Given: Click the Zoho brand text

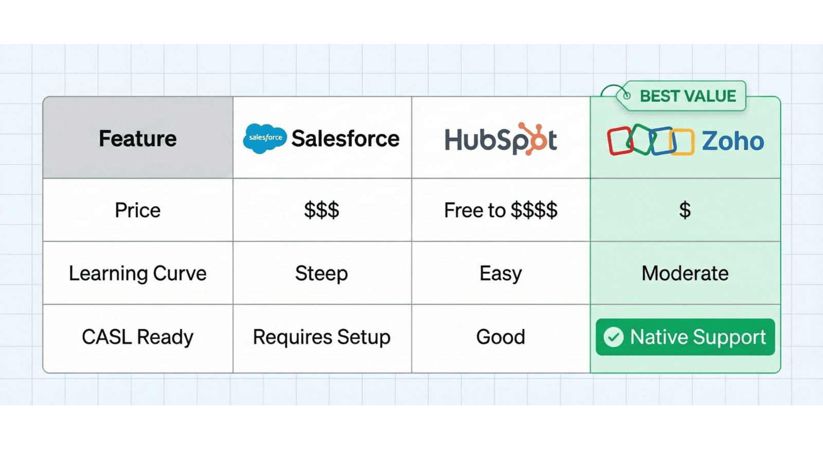Looking at the screenshot, I should click(732, 141).
